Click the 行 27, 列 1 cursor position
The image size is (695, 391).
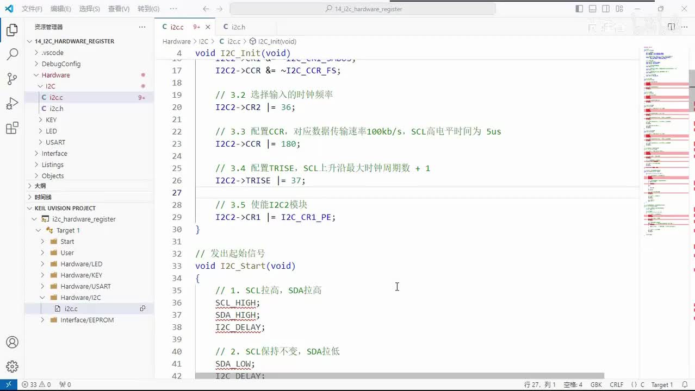click(x=539, y=384)
